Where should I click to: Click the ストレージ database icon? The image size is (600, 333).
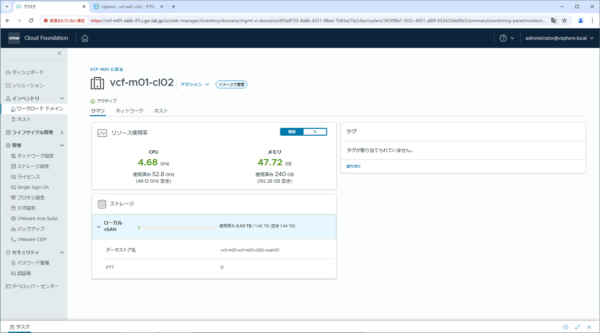click(102, 204)
